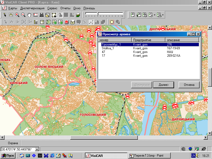
Task: Open the report with key icon
Action: 139,15
